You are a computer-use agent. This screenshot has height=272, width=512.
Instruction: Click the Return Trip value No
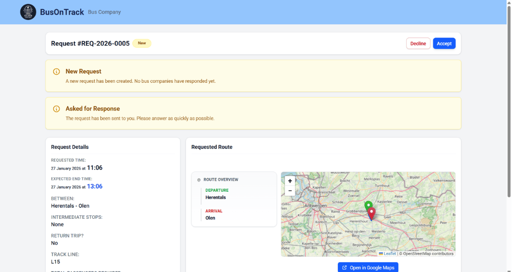coord(55,243)
